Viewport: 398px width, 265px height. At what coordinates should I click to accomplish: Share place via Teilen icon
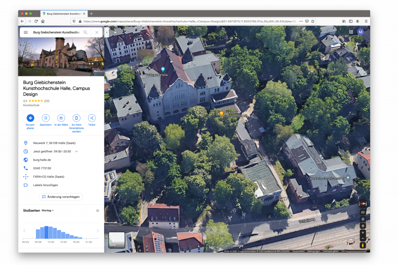(92, 118)
